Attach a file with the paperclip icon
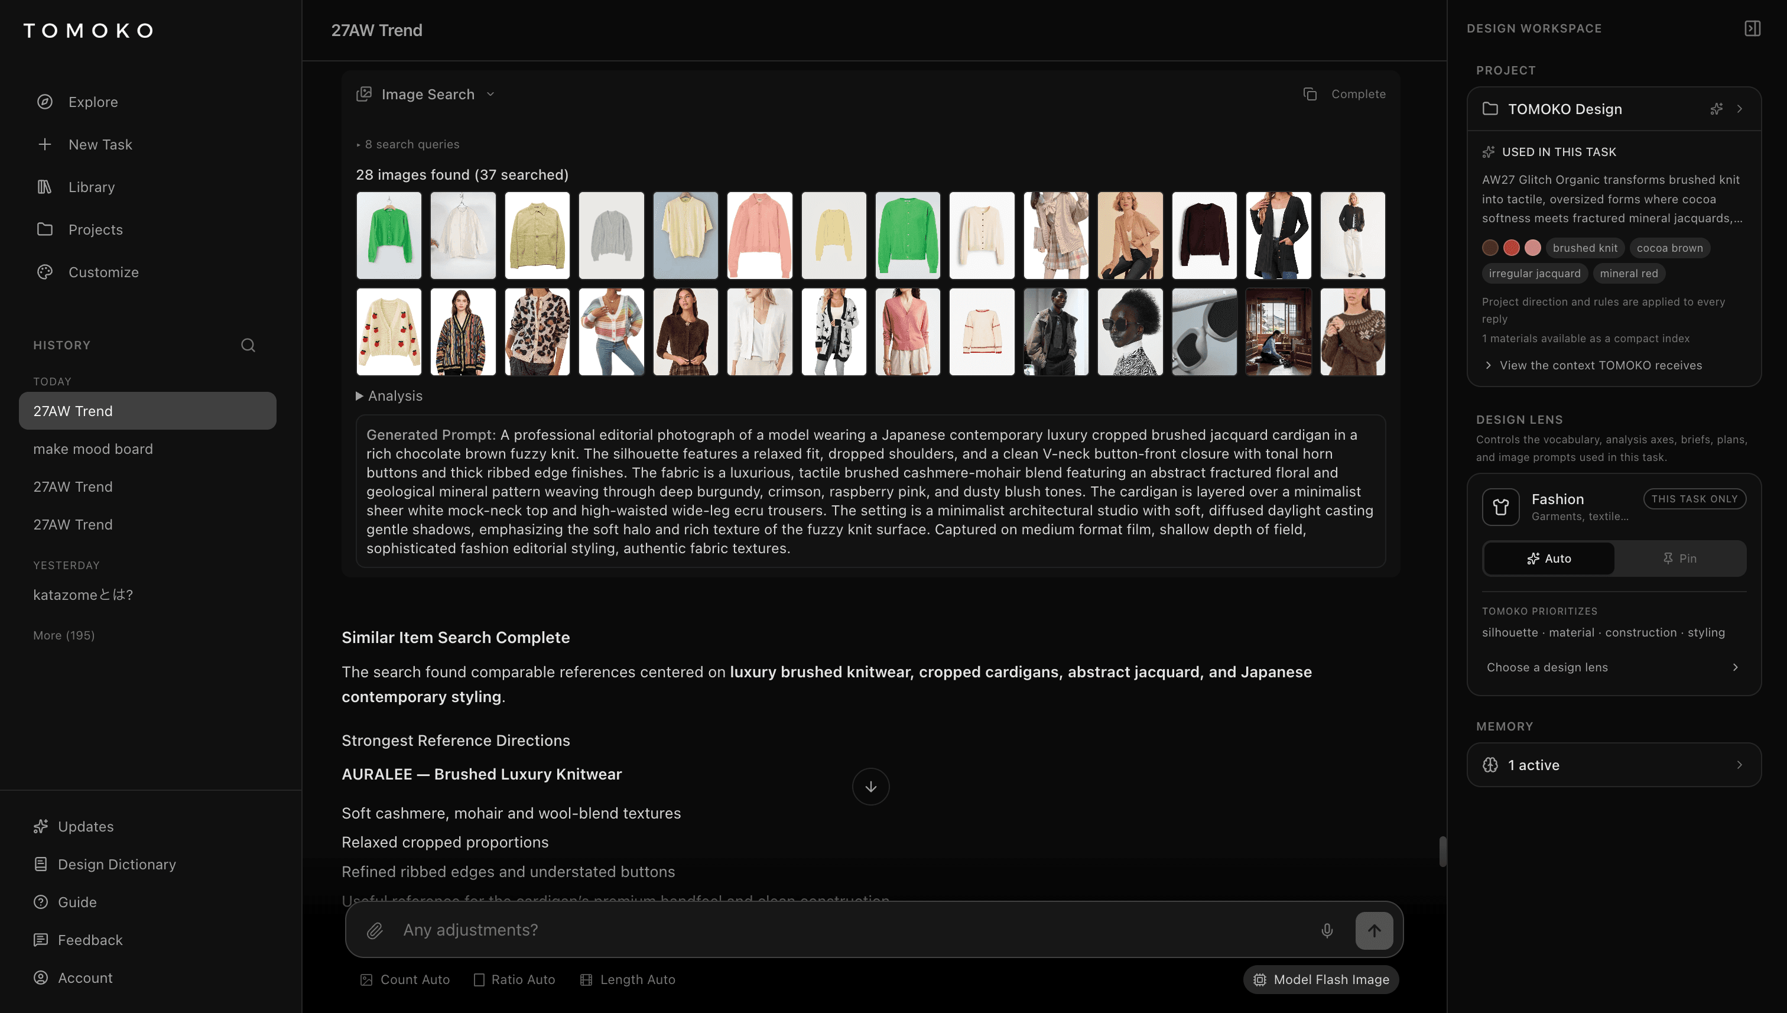 [x=375, y=930]
